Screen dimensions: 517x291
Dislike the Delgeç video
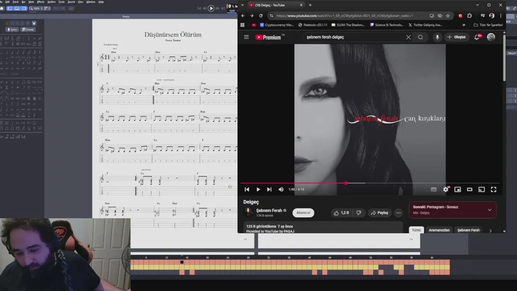(359, 213)
